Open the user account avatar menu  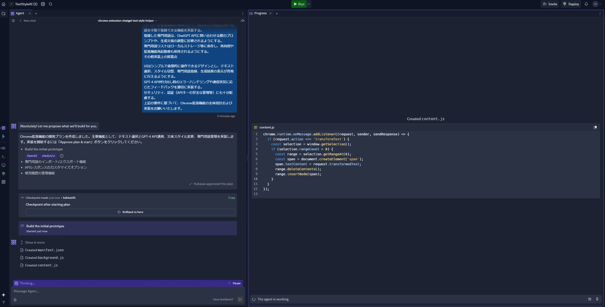596,4
